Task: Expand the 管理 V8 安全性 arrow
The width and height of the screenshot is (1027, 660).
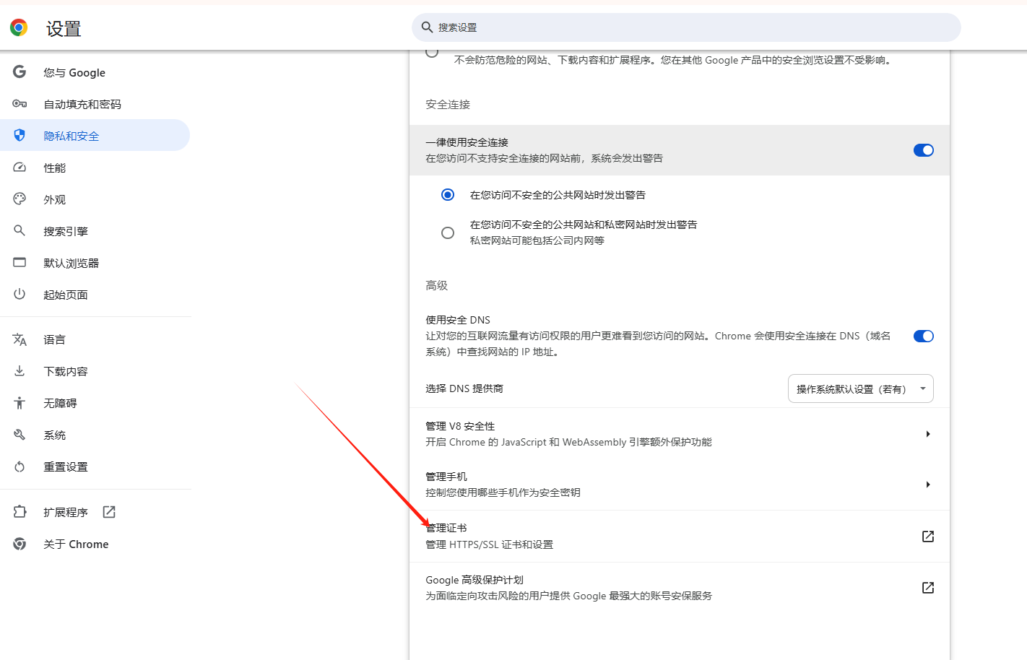Action: pyautogui.click(x=928, y=434)
